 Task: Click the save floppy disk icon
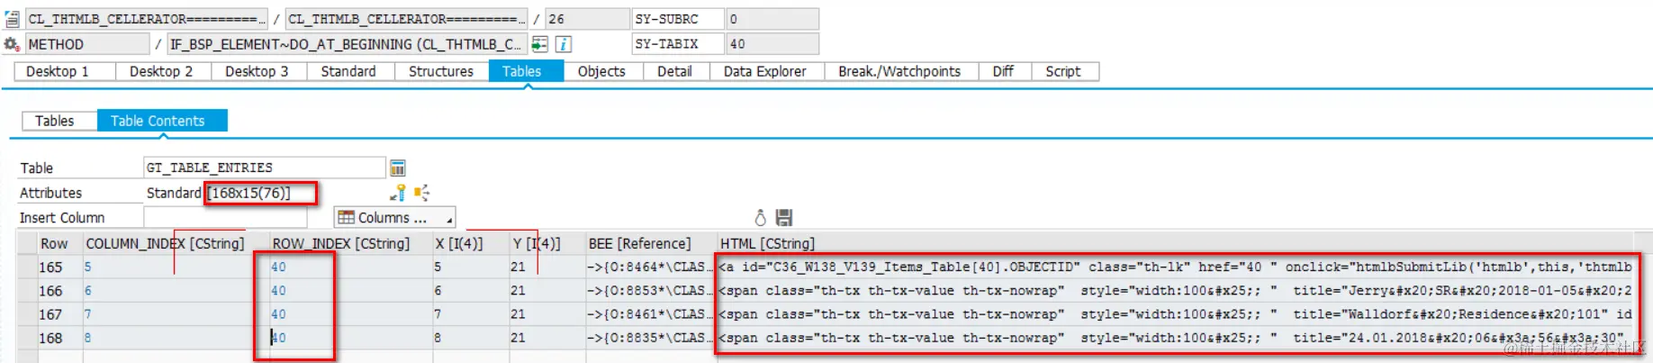coord(784,217)
